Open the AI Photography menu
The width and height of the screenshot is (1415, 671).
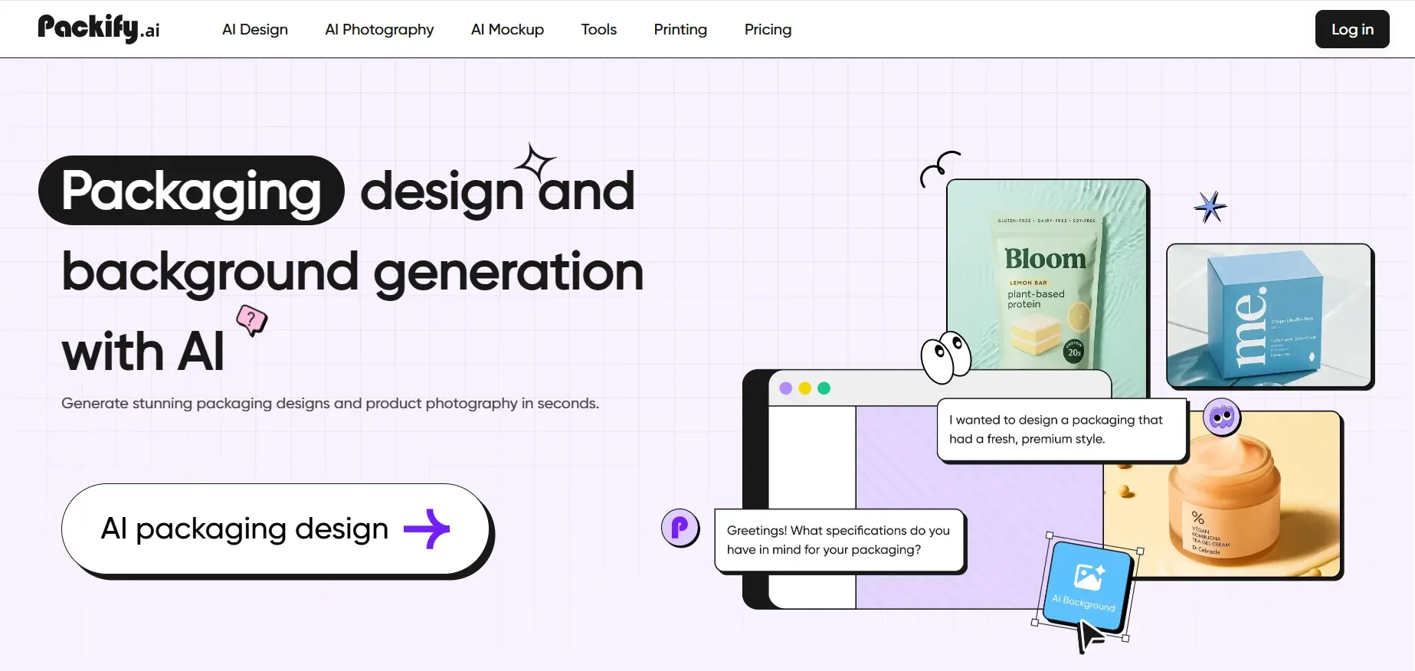click(x=379, y=29)
